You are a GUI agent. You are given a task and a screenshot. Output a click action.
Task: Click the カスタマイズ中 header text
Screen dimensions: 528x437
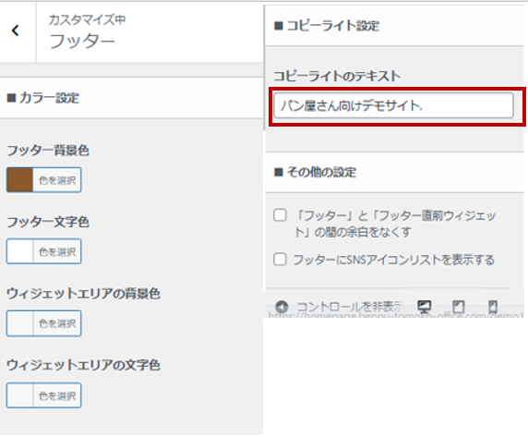click(x=87, y=20)
